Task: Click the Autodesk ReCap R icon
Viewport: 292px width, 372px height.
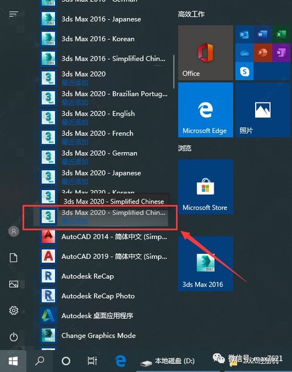Action: pyautogui.click(x=49, y=275)
